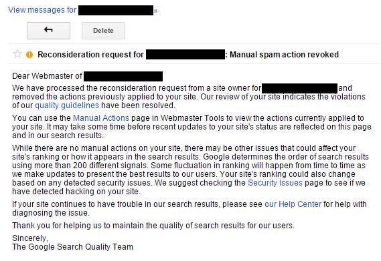Star this reconsideration request message
The height and width of the screenshot is (261, 381).
(x=17, y=54)
